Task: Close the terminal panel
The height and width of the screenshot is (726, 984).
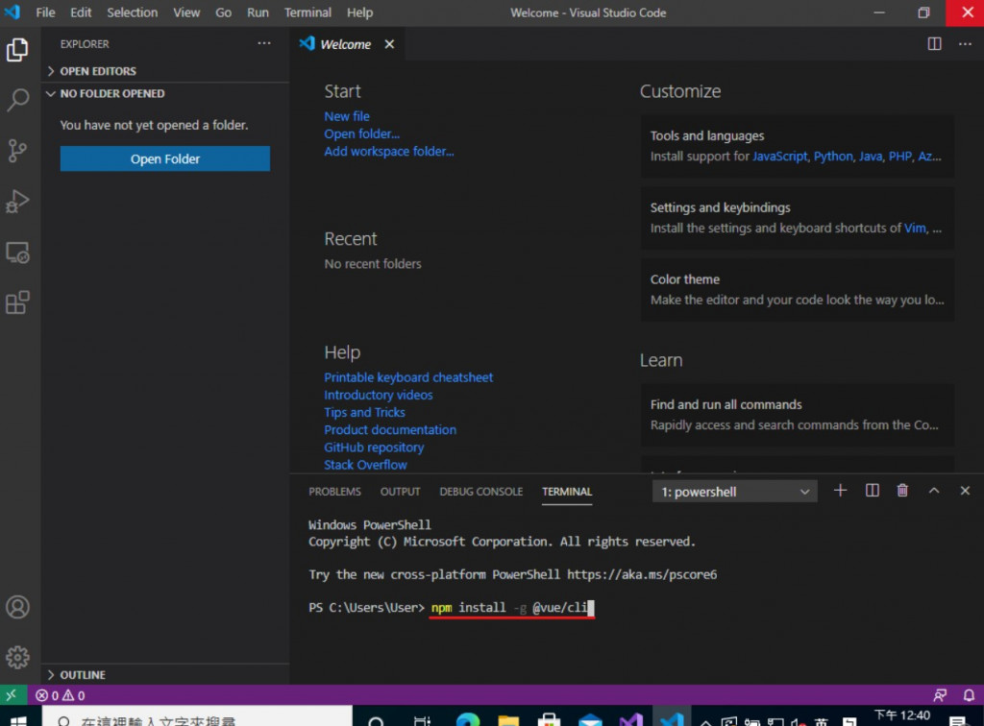Action: point(965,491)
